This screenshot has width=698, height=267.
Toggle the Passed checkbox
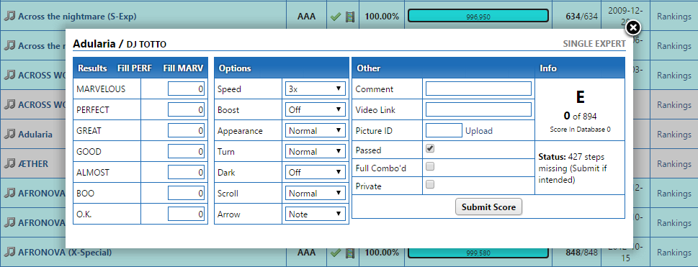pos(430,149)
